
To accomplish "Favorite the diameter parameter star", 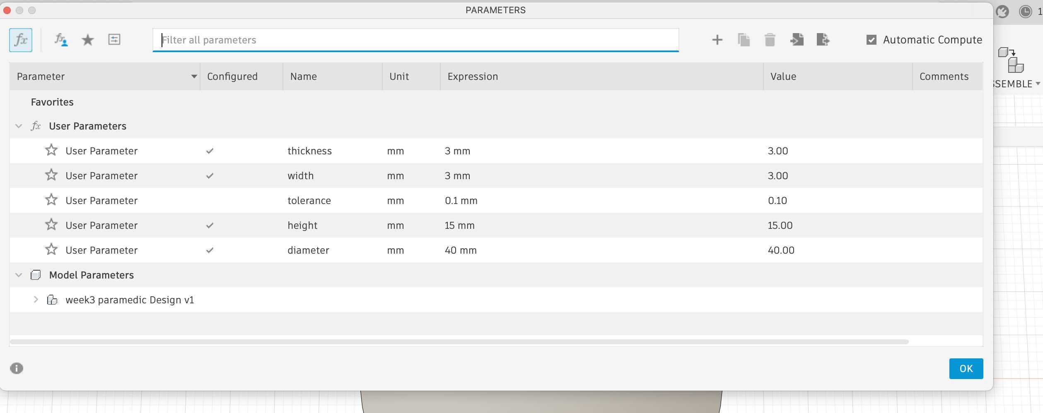I will [51, 250].
